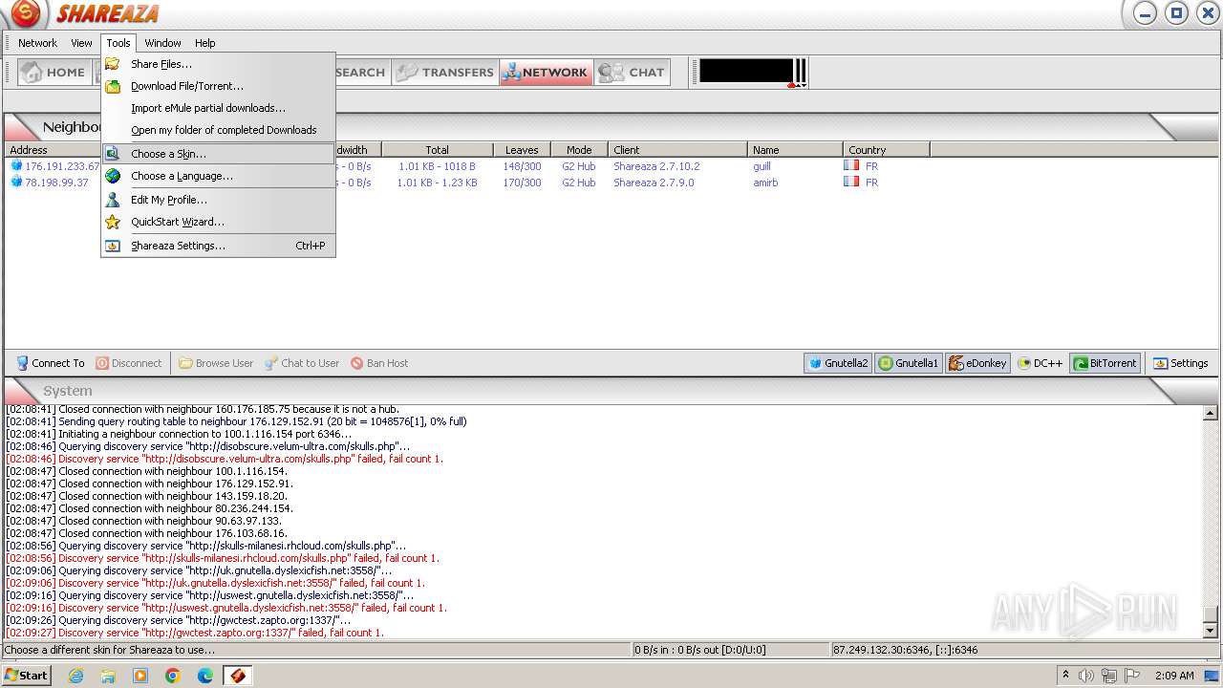Open the Share Files menu entry

218,64
